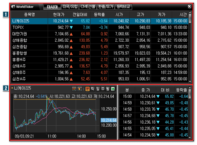Click the 상해종합 change rate 4.79
The height and width of the screenshot is (145, 197).
tap(104, 40)
